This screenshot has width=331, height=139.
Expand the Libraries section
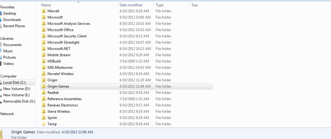[x=7, y=39]
